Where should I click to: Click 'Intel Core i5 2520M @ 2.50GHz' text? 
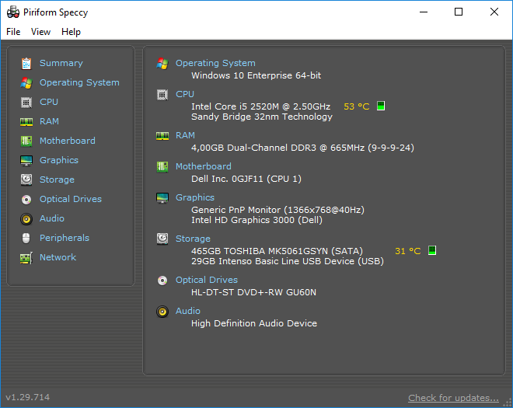[260, 106]
